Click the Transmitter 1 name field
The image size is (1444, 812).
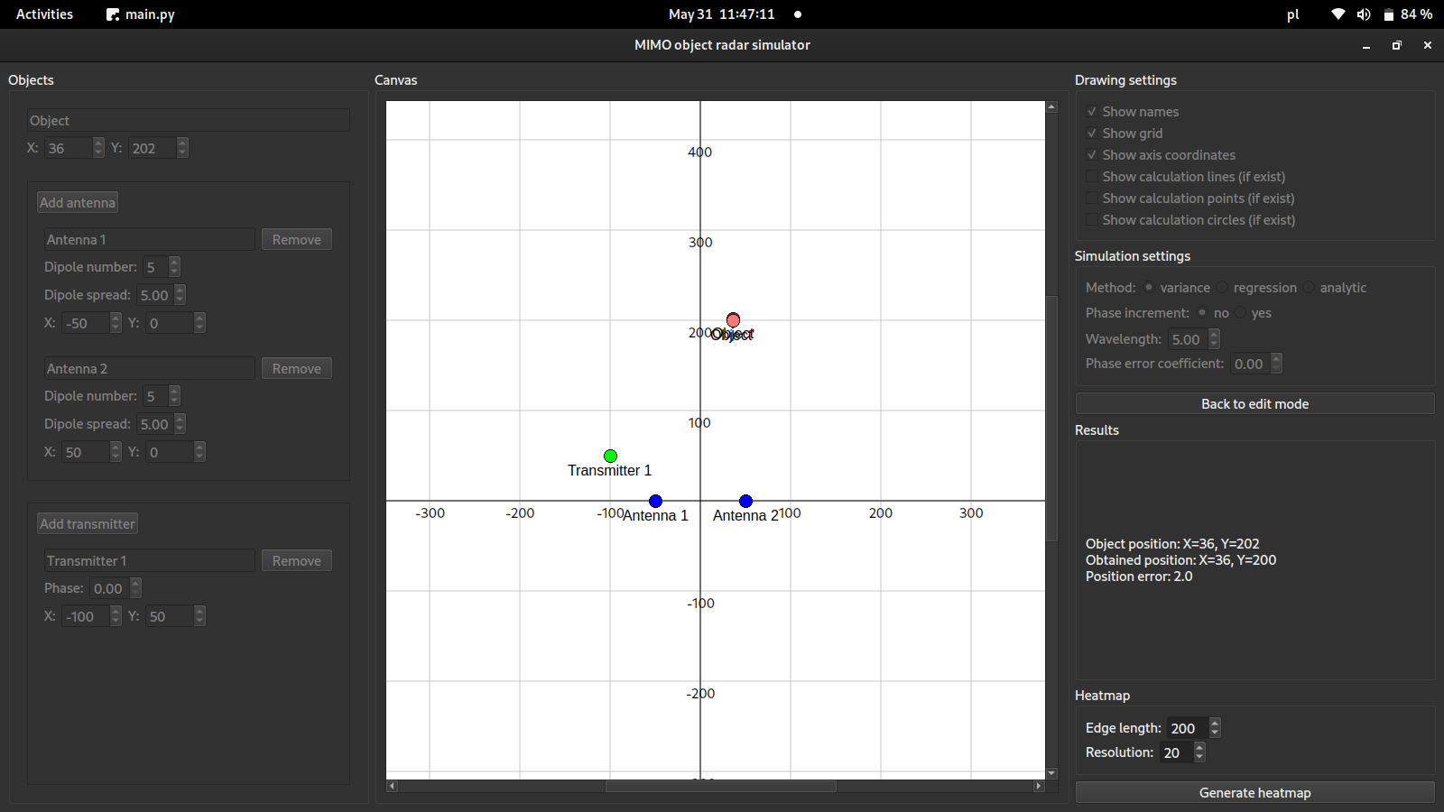point(149,560)
